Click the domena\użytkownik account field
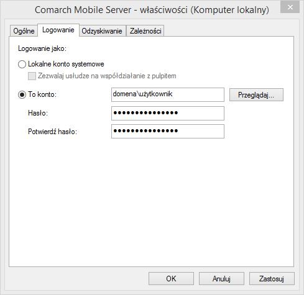The height and width of the screenshot is (295, 304). (x=168, y=94)
